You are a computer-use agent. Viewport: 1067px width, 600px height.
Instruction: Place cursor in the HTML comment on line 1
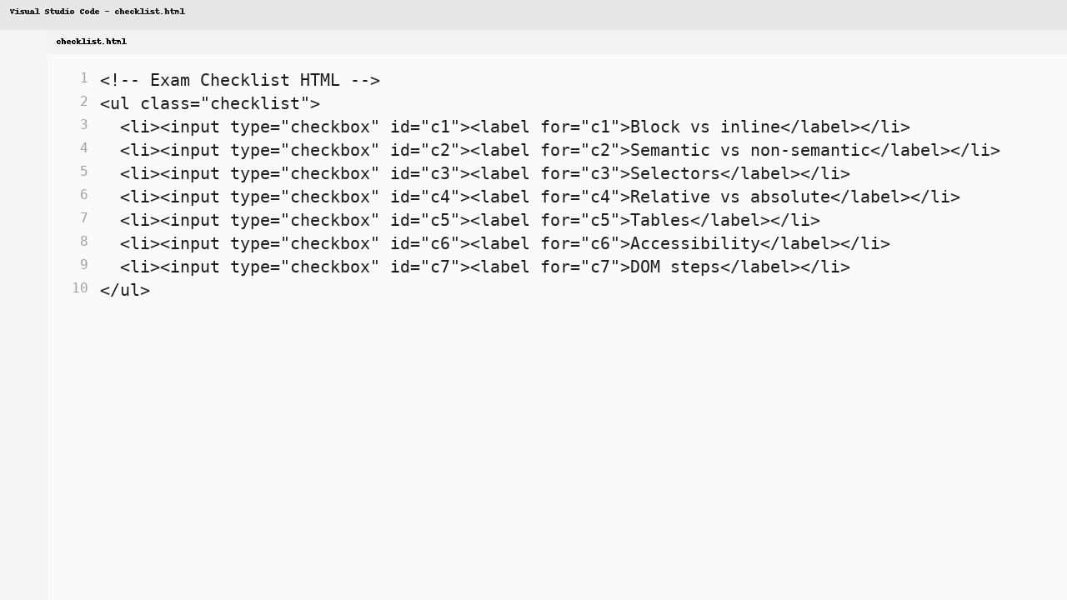click(x=240, y=80)
